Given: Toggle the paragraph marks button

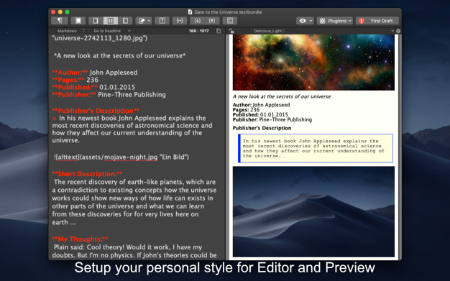Looking at the screenshot, I should tap(60, 21).
